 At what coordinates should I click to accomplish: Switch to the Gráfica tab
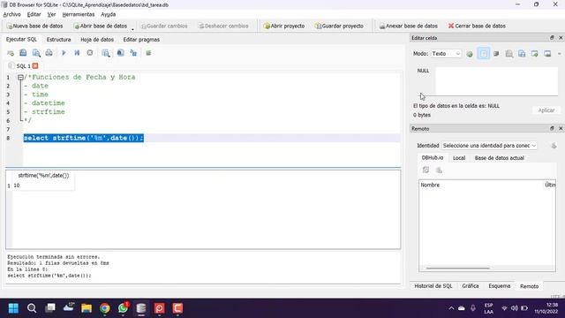(471, 286)
